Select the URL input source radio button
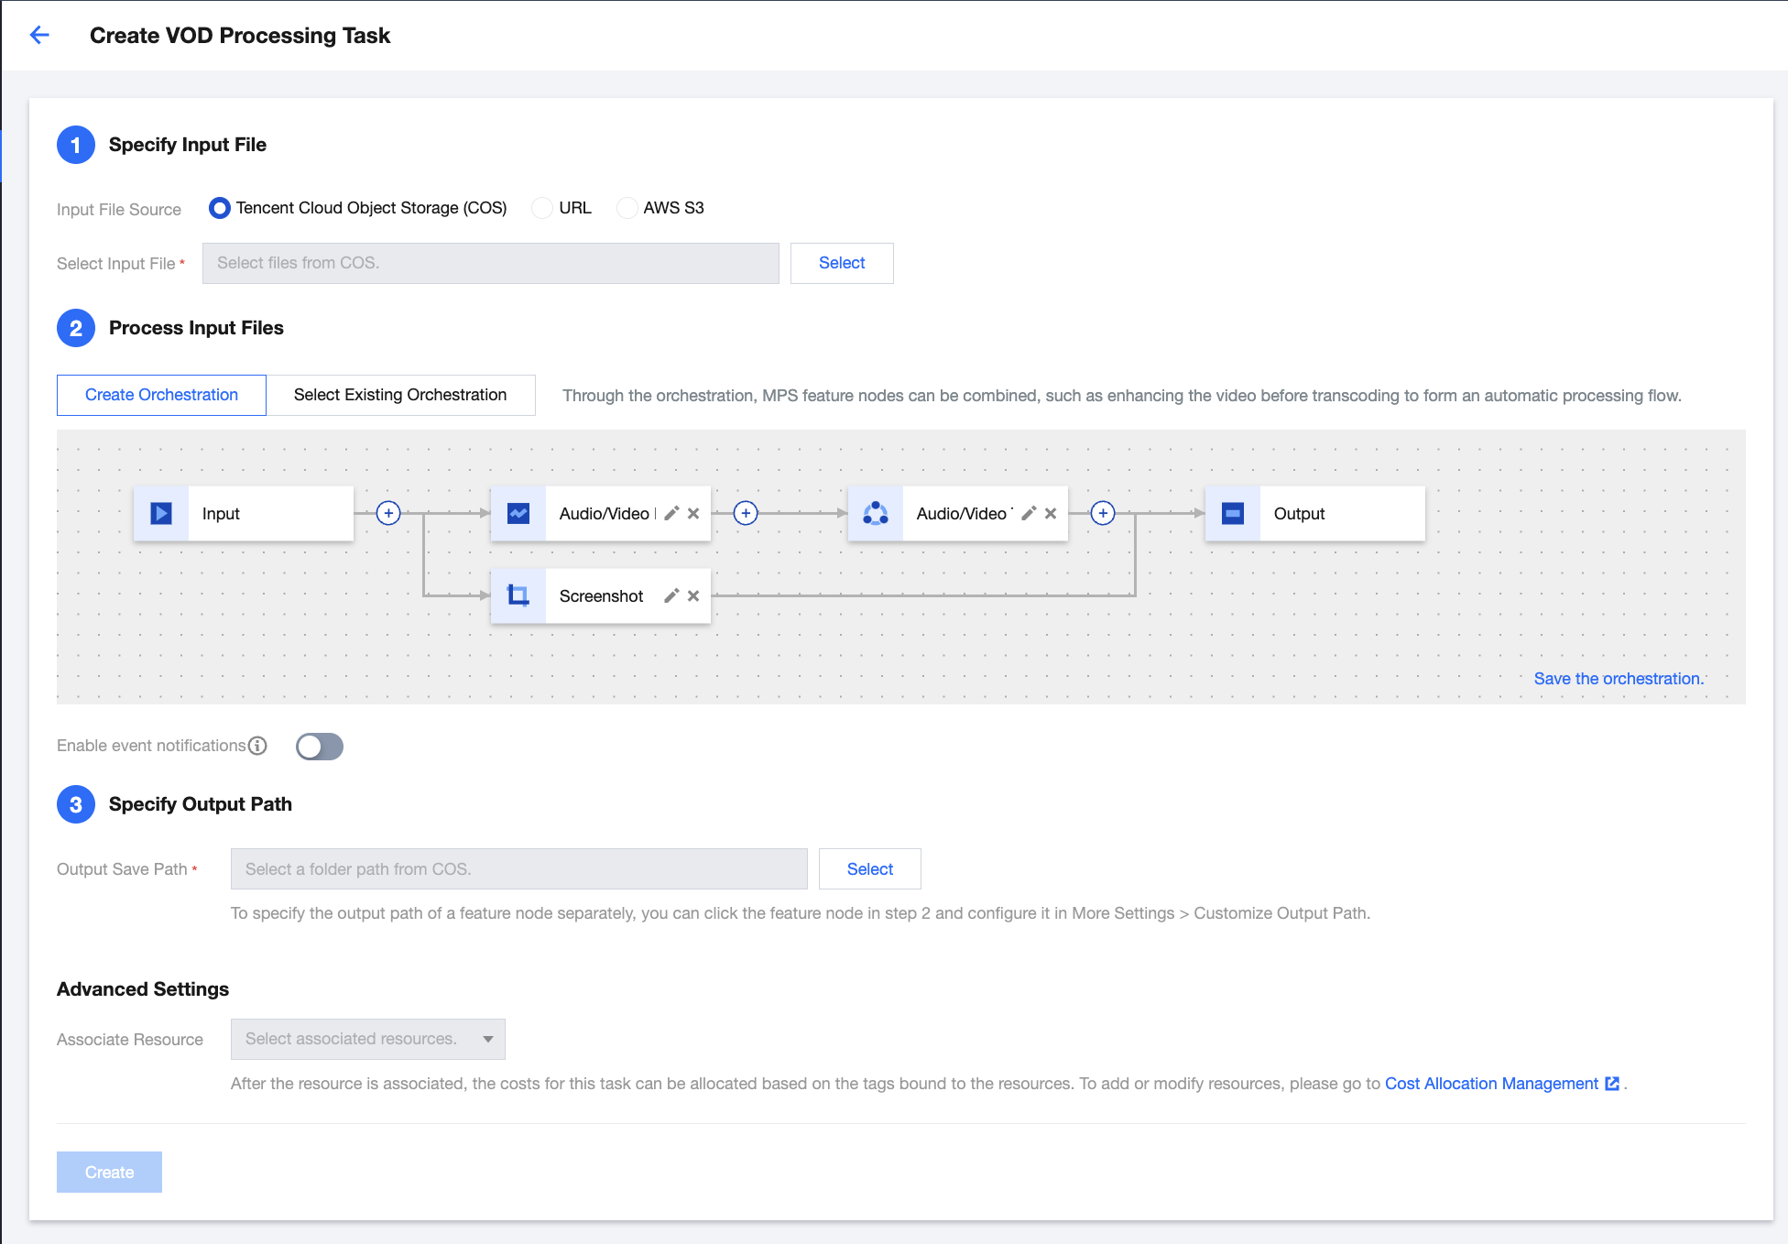Image resolution: width=1788 pixels, height=1244 pixels. pyautogui.click(x=543, y=208)
